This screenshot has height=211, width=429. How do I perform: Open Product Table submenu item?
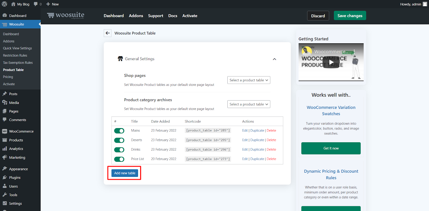coord(13,70)
